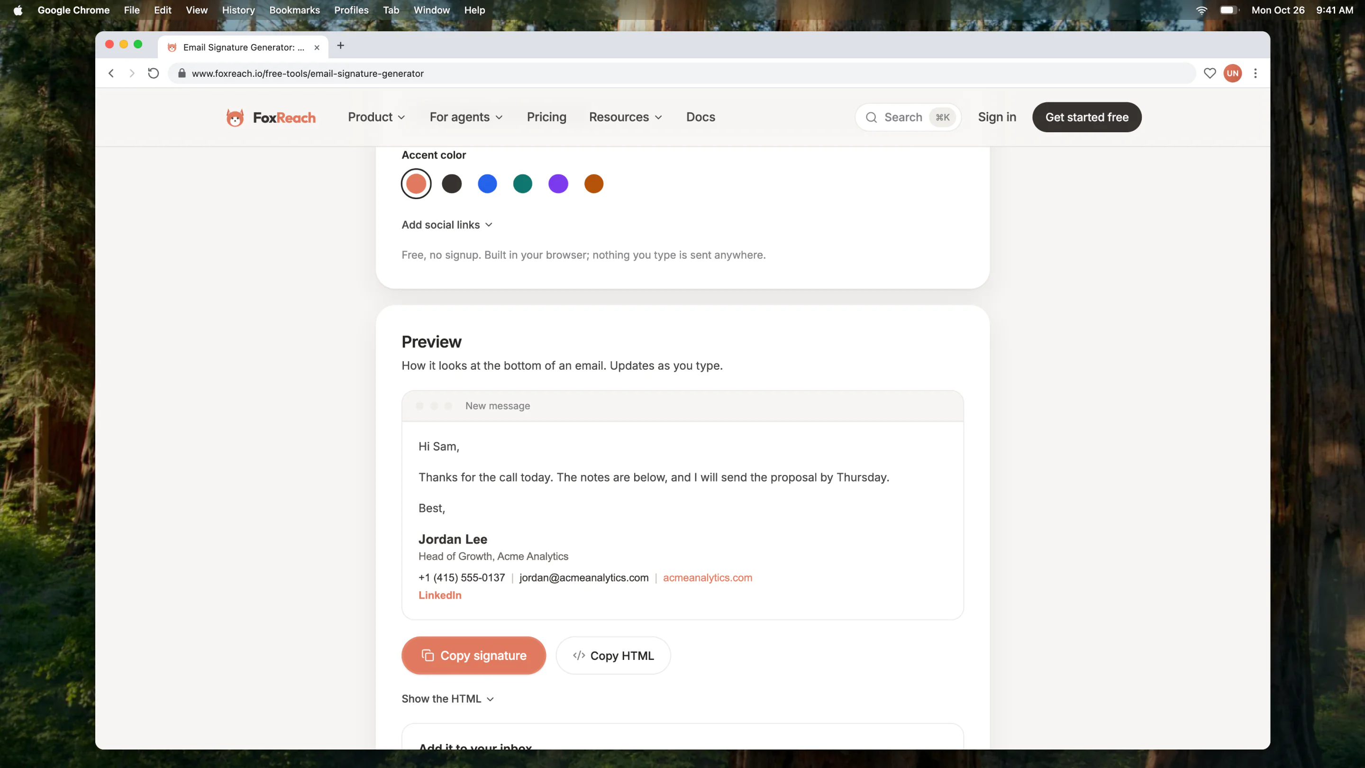Open the Profiles menu
The image size is (1365, 768).
coord(351,10)
